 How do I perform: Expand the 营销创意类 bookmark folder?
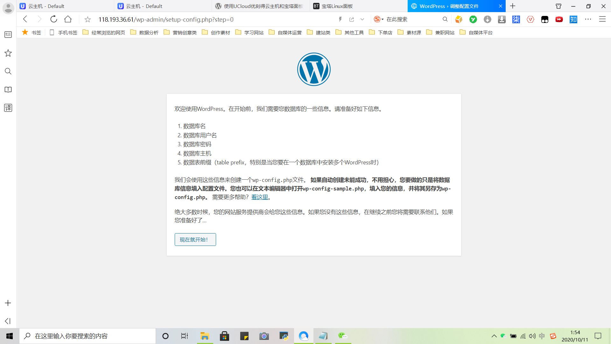[180, 32]
